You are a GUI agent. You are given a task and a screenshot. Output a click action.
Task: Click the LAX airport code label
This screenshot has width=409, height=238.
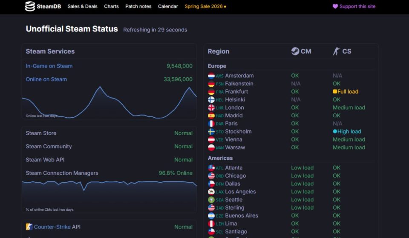220,192
